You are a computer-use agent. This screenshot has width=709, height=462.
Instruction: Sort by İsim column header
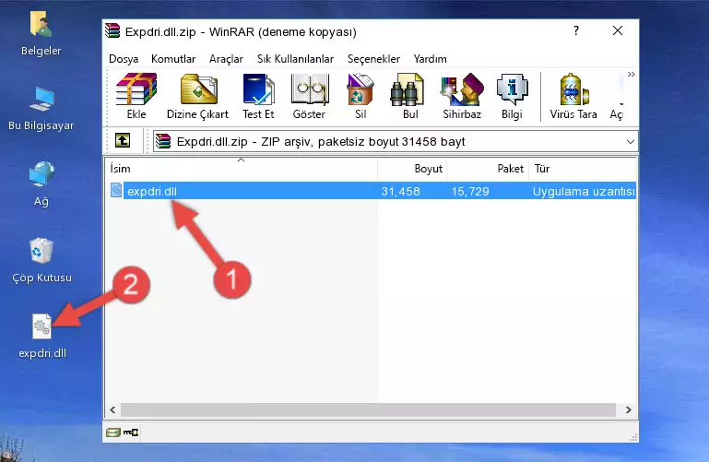point(242,169)
